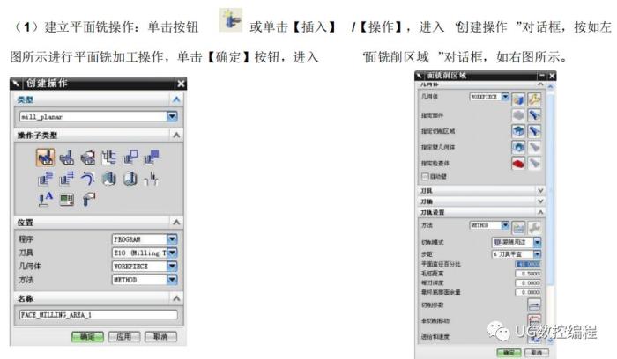Click the select icon for 指定壁几何体
Screen dimensions: 617x359
pos(518,146)
